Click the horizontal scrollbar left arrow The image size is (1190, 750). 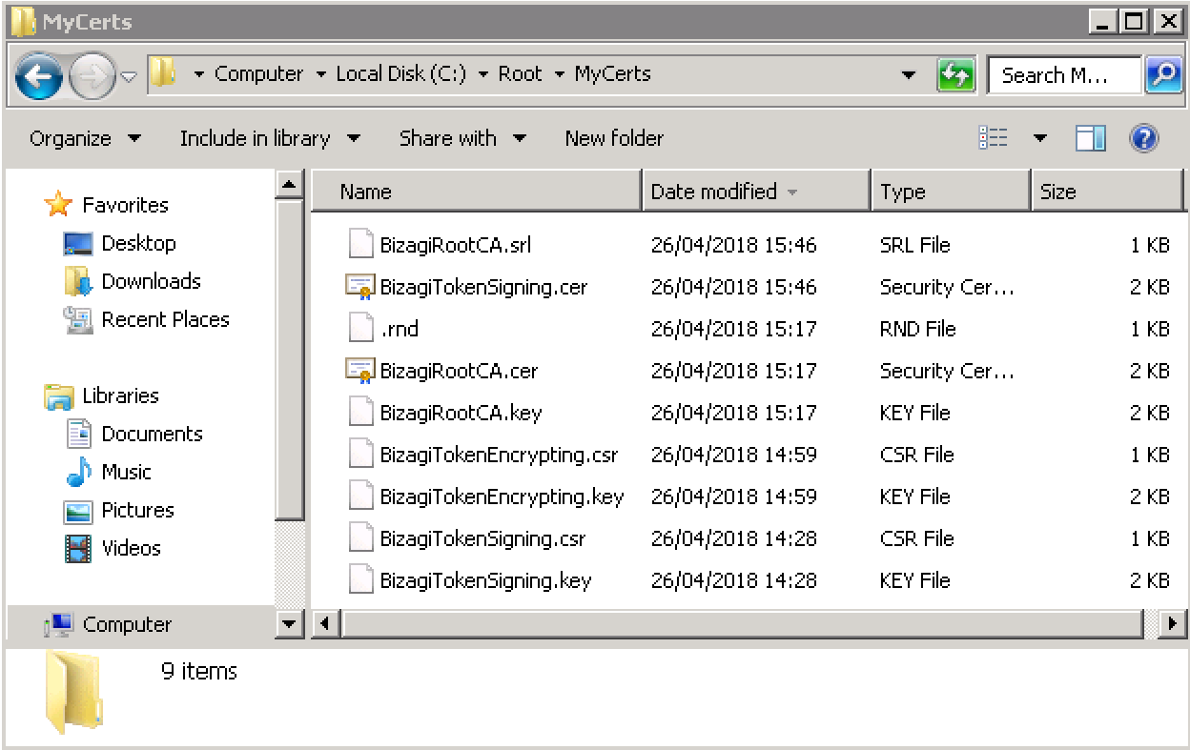(325, 624)
